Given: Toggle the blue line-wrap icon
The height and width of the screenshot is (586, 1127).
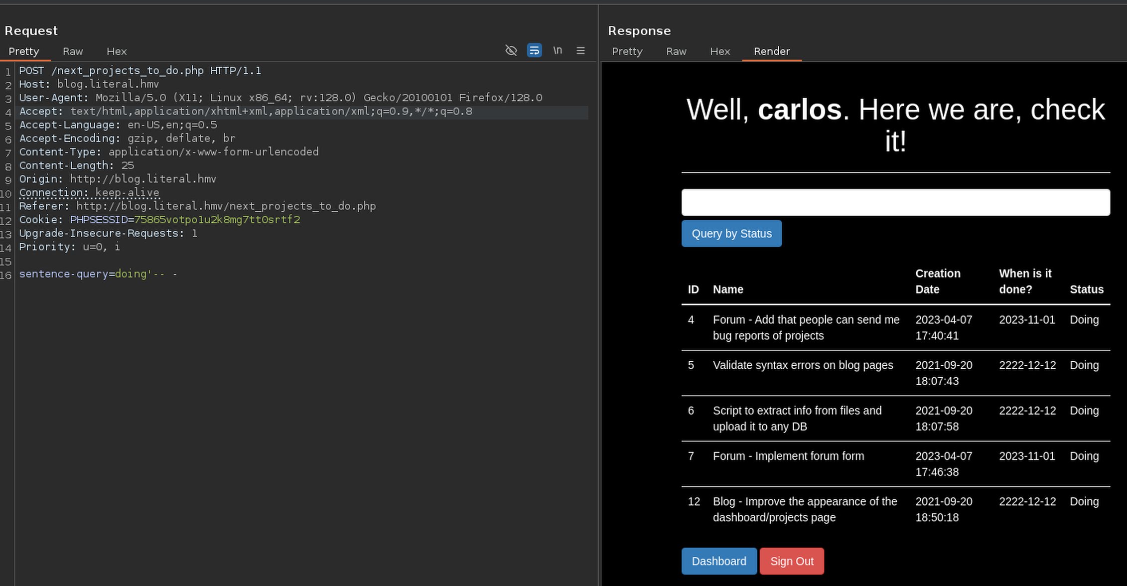Looking at the screenshot, I should pos(534,50).
